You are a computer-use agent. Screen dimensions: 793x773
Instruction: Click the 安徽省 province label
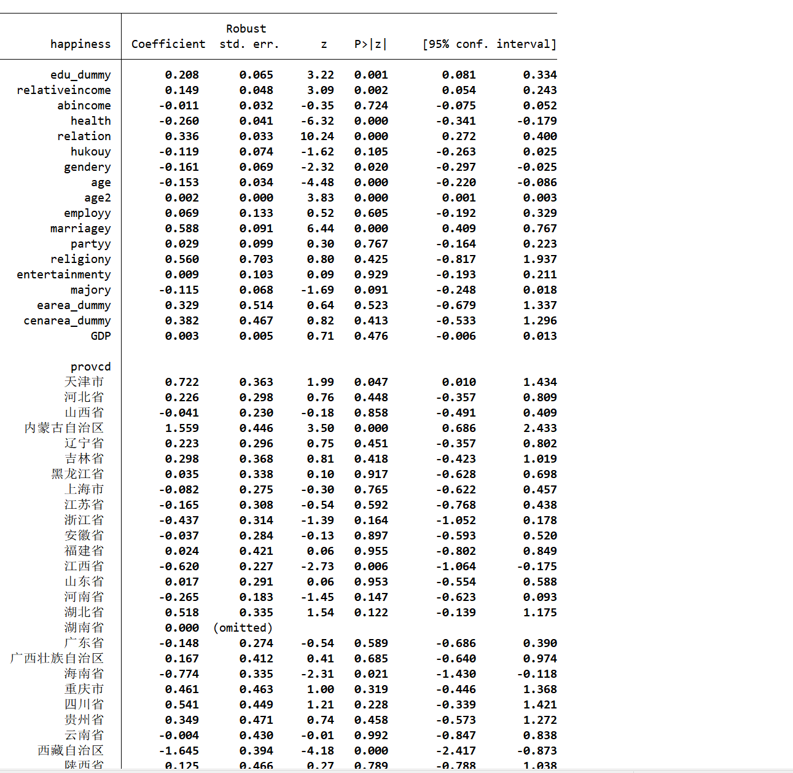point(84,536)
